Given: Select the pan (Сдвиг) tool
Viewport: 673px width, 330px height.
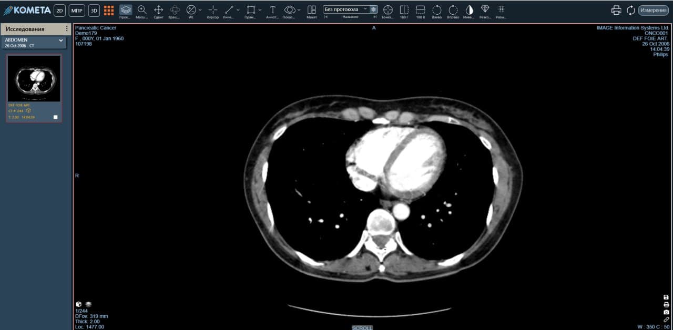Looking at the screenshot, I should 158,9.
